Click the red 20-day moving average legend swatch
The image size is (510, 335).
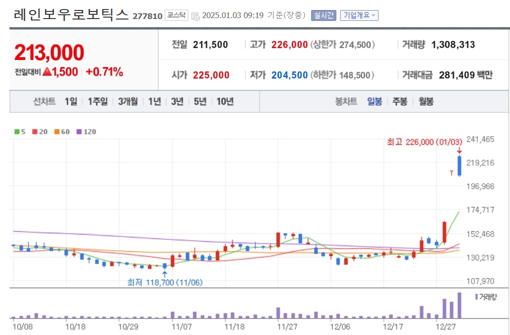(x=35, y=132)
